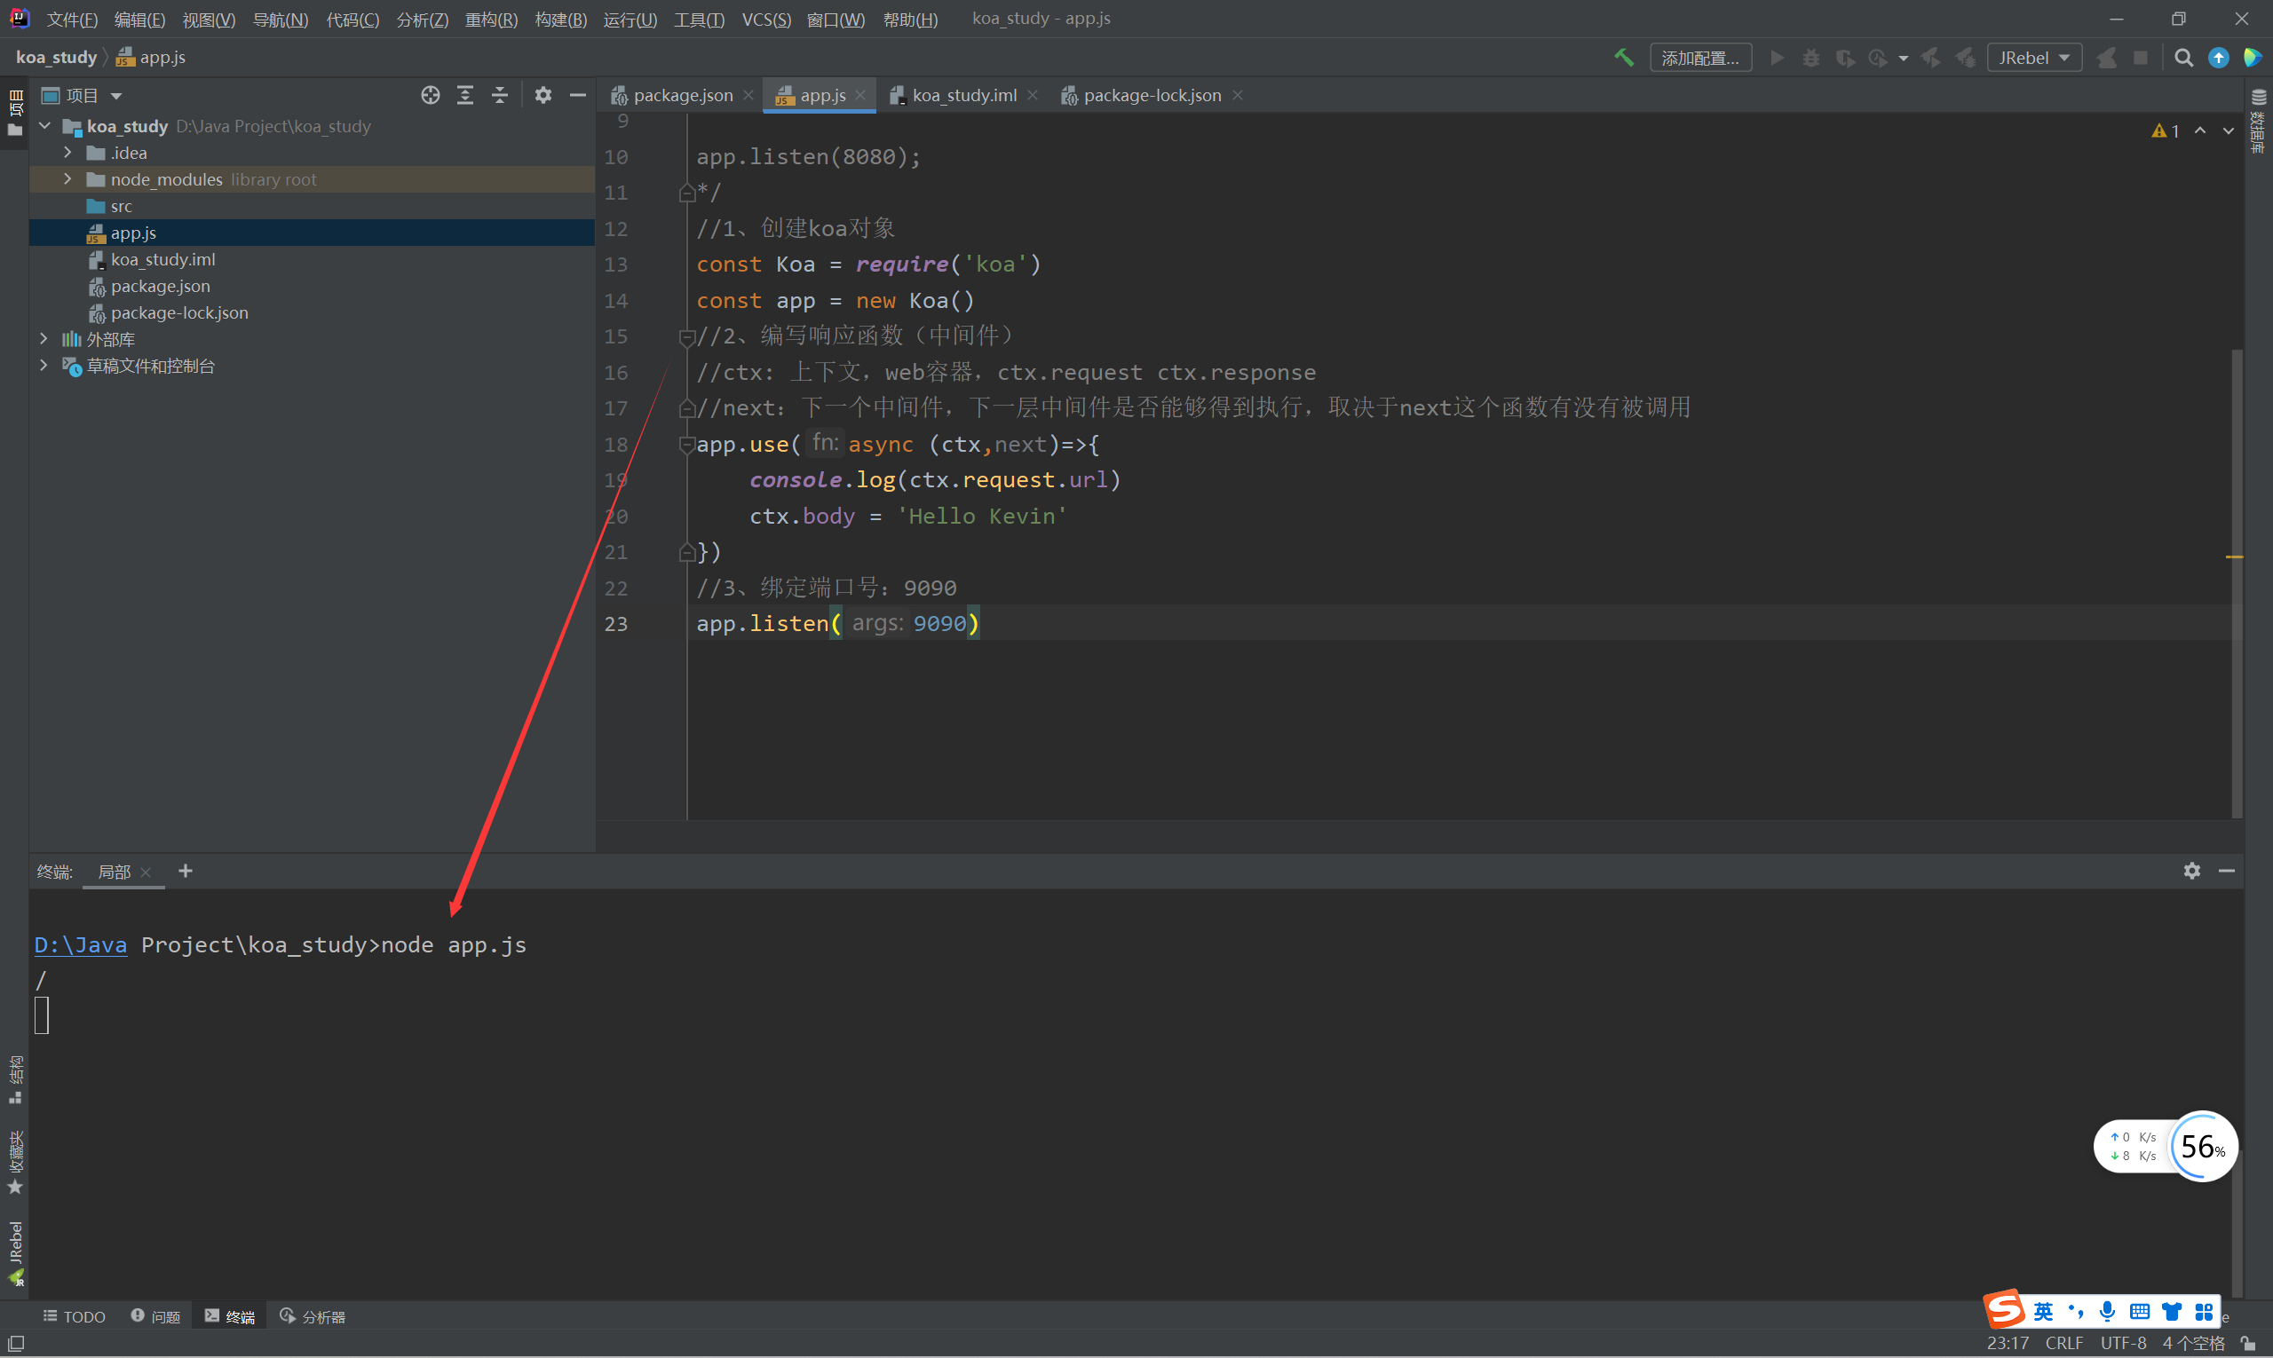2273x1358 pixels.
Task: Click the Search everywhere magnifier icon
Action: [2183, 58]
